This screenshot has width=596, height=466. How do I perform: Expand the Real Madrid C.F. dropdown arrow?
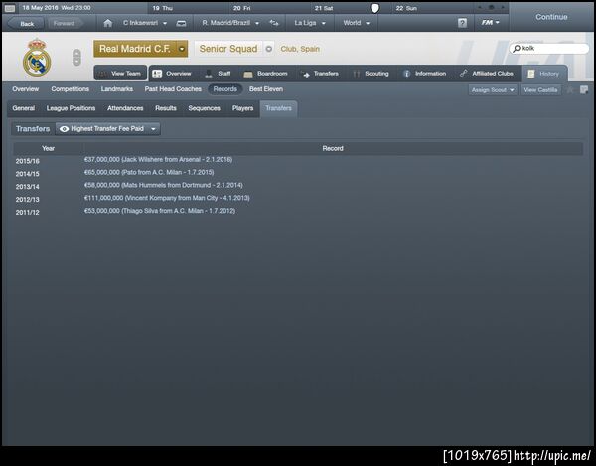[x=182, y=49]
